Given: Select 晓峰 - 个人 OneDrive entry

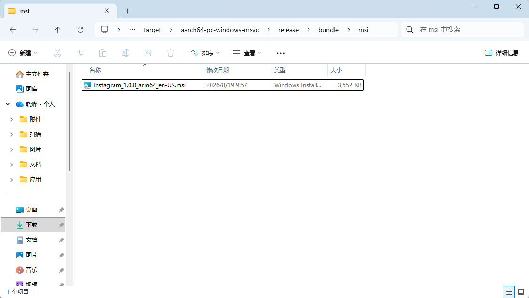Looking at the screenshot, I should click(x=35, y=104).
